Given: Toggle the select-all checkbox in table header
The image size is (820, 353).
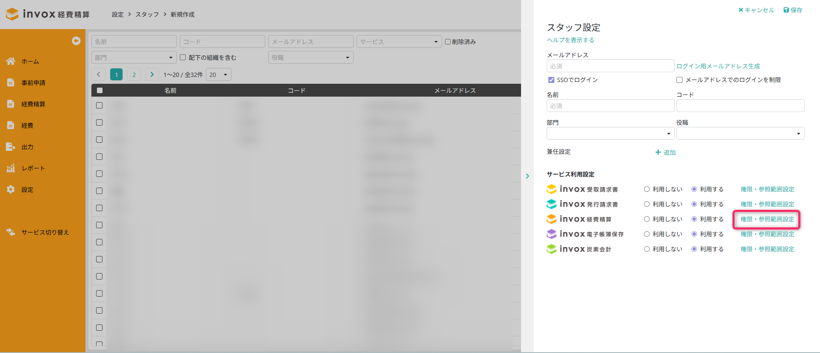Looking at the screenshot, I should [x=100, y=90].
